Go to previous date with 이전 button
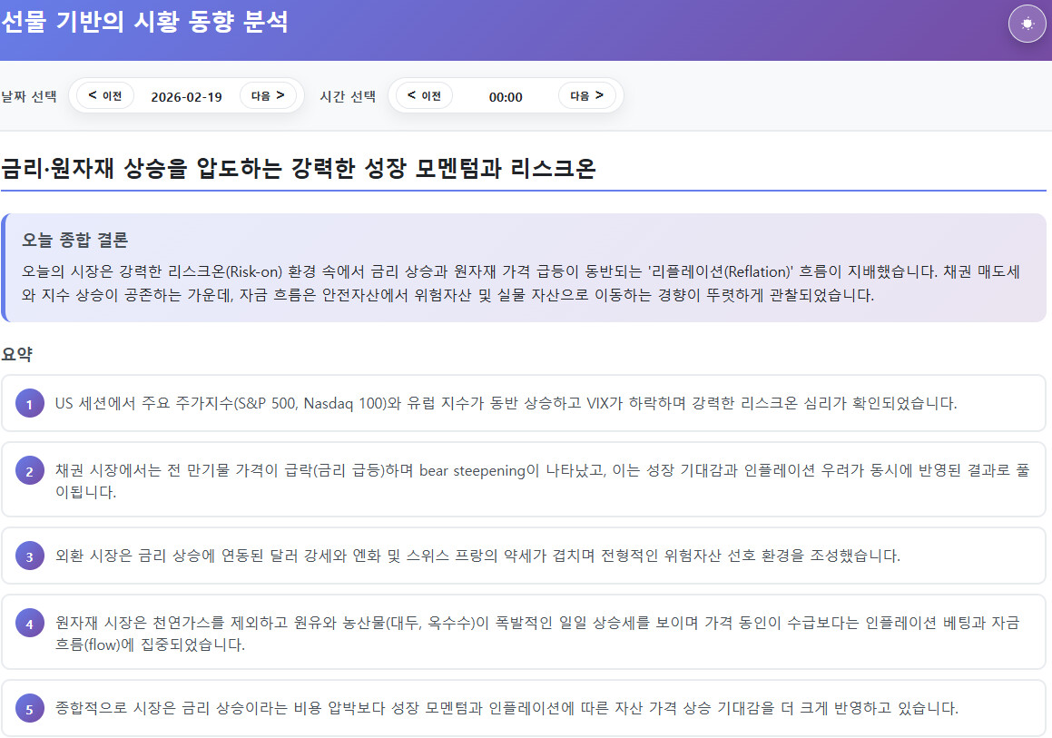This screenshot has height=738, width=1052. point(105,95)
